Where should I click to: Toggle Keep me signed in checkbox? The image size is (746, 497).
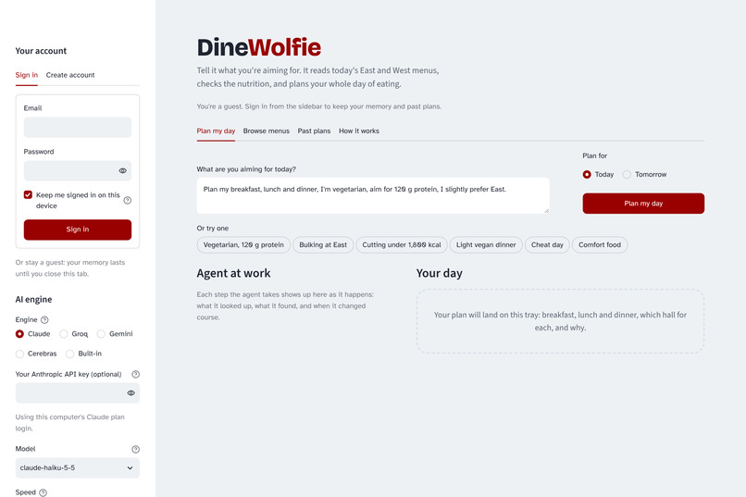(x=28, y=194)
